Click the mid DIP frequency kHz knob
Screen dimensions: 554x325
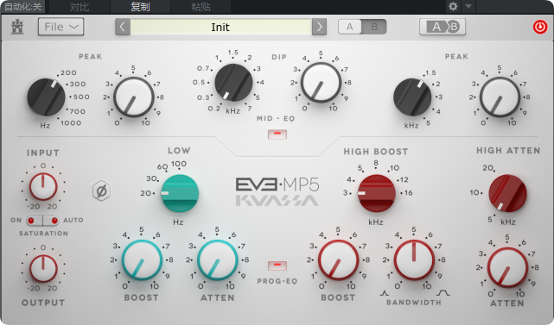point(233,83)
